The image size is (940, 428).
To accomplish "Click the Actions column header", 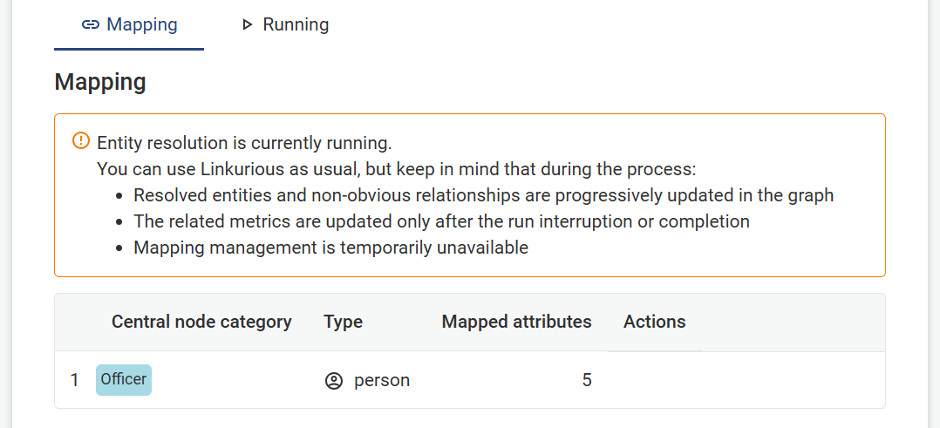I will point(655,322).
